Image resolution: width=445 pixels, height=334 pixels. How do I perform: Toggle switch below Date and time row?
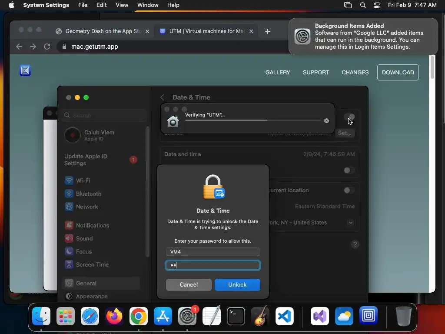click(349, 170)
